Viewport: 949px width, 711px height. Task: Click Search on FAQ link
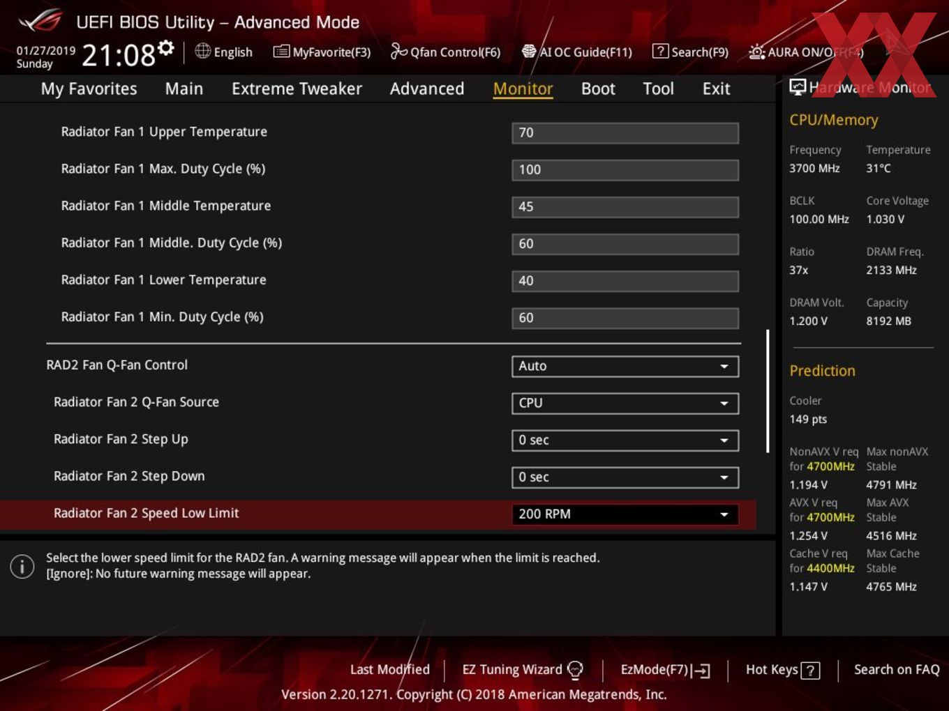(x=897, y=669)
